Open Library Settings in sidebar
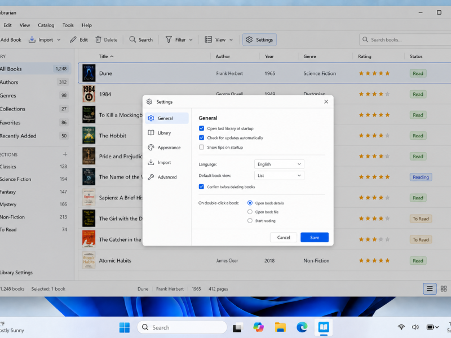This screenshot has height=338, width=451. coord(16,272)
